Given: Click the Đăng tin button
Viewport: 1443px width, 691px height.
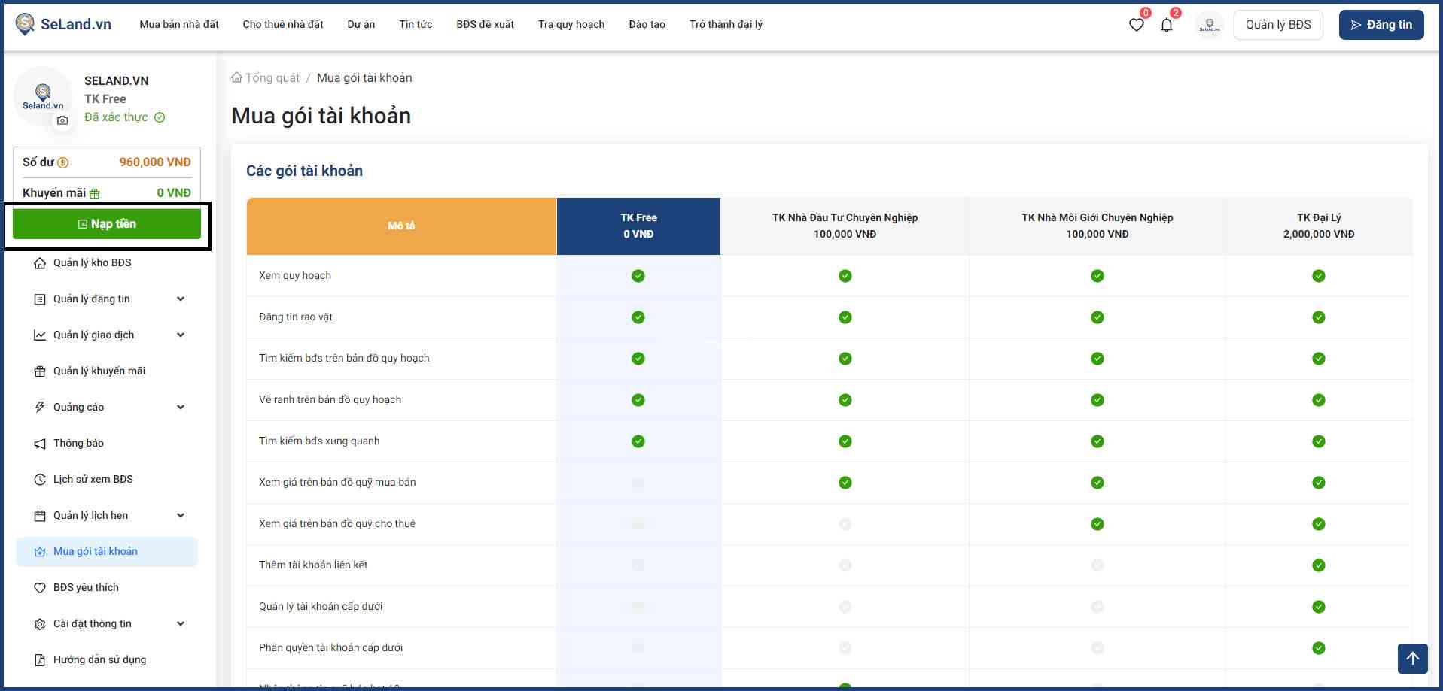Looking at the screenshot, I should (x=1381, y=25).
